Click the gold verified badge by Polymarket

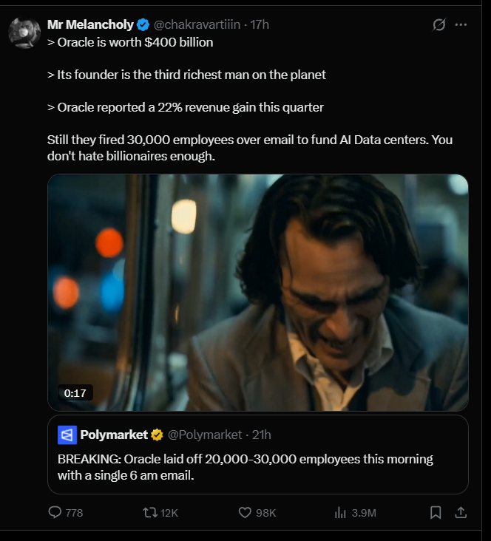pos(158,435)
